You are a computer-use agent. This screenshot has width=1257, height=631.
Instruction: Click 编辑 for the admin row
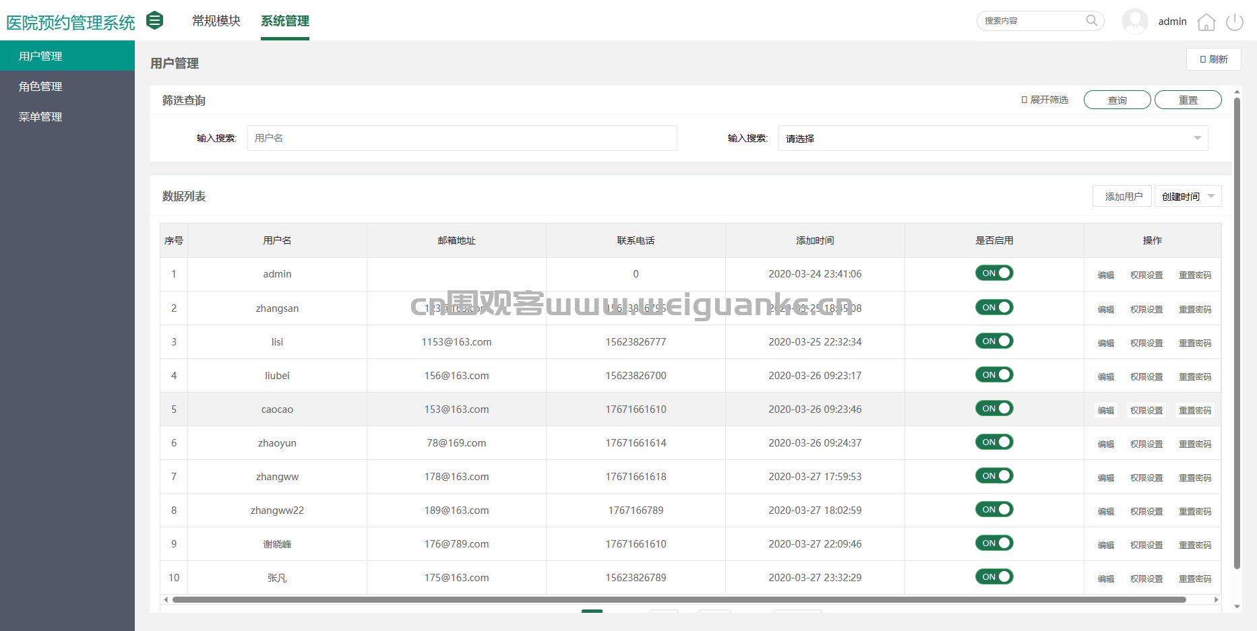[x=1105, y=275]
